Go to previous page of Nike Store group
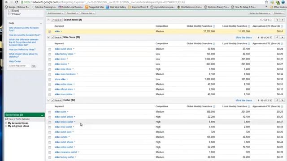Screen dimensions: 287x161 tap(277, 38)
